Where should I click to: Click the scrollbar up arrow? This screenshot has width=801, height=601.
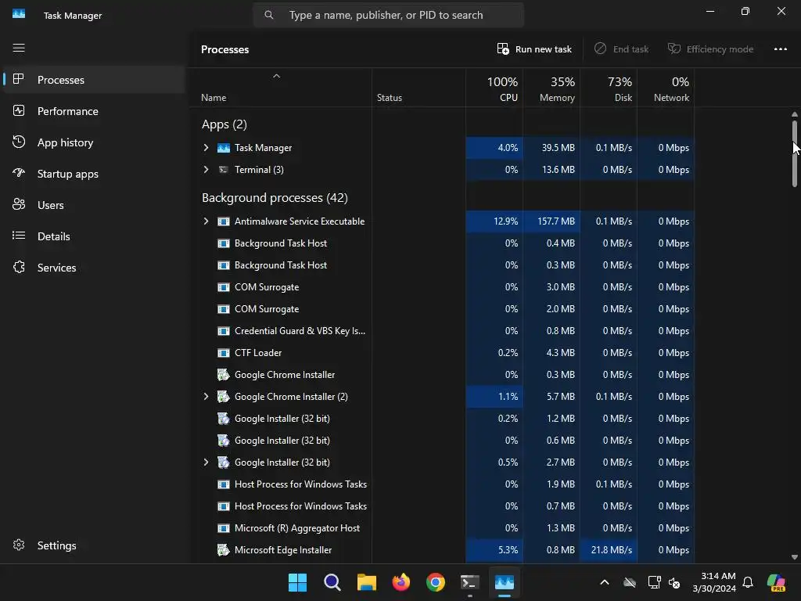point(795,114)
